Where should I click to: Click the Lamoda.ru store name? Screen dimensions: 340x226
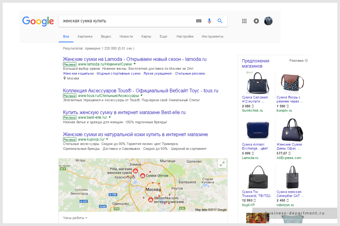[250, 158]
